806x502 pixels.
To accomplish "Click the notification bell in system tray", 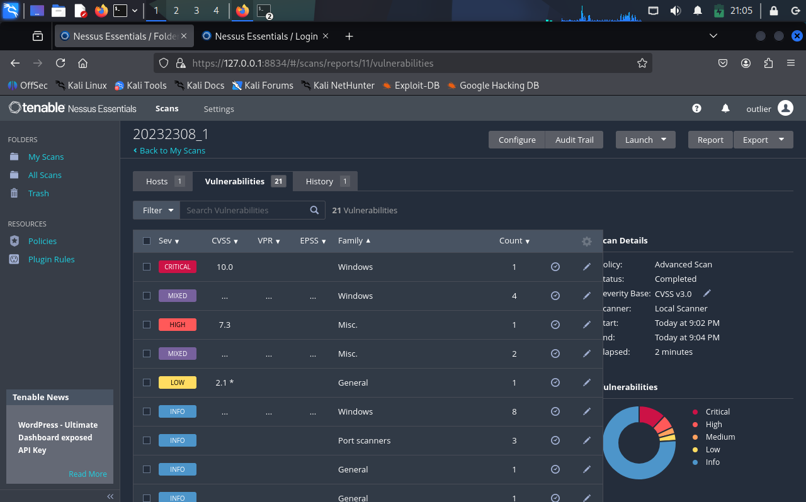I will [x=698, y=11].
